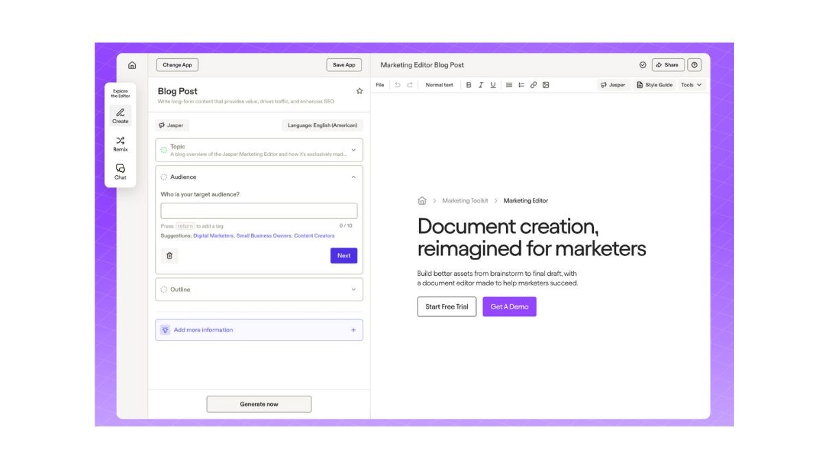Expand Add more information with plus
The image size is (823, 462).
point(354,330)
